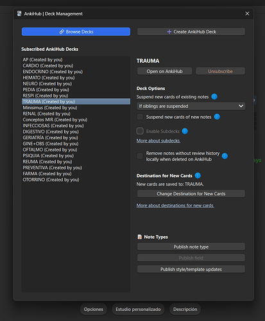This screenshot has width=265, height=321.
Task: Toggle the Enable Subdecks checkbox
Action: point(140,131)
